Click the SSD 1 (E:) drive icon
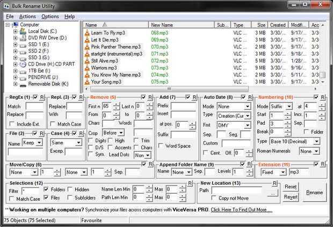The height and width of the screenshot is (227, 333). point(23,45)
